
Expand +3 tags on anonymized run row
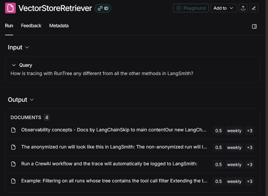tap(250, 147)
